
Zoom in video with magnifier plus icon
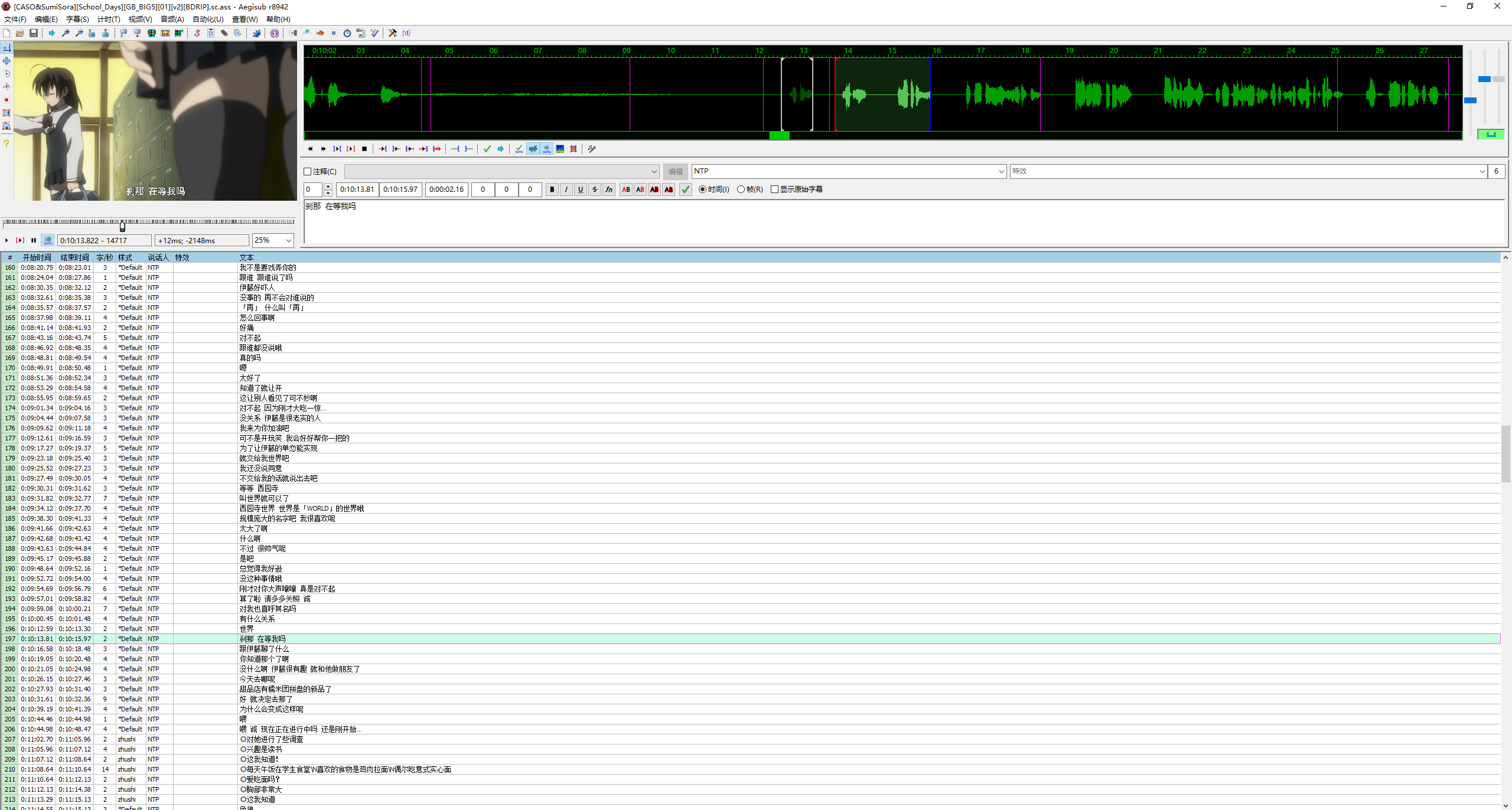66,33
